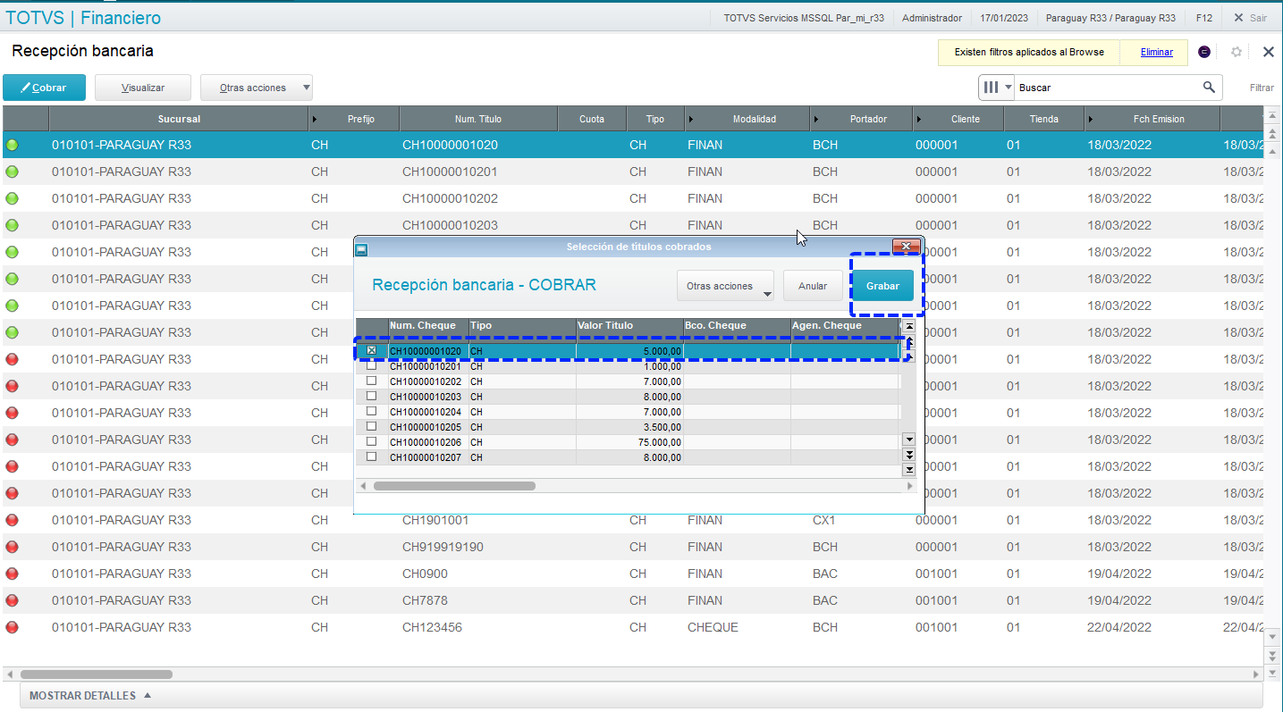Click main browse horizontal scrollbar thumb
Screen dimensions: 1283x712
coord(97,674)
